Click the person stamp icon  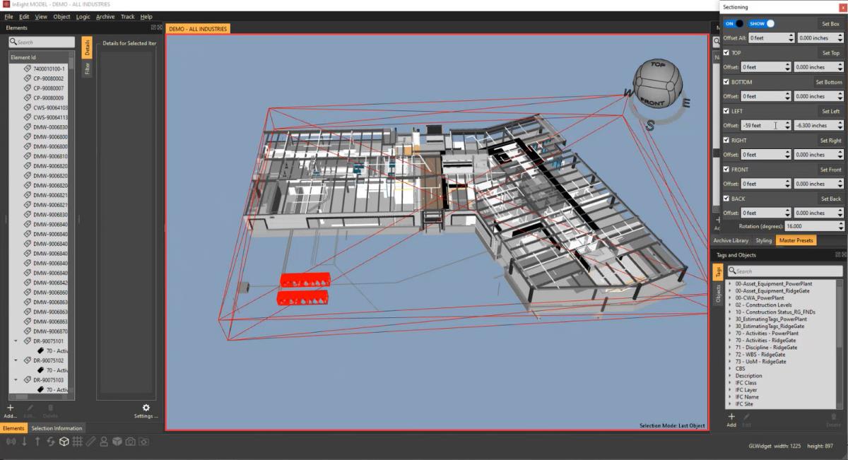[104, 442]
